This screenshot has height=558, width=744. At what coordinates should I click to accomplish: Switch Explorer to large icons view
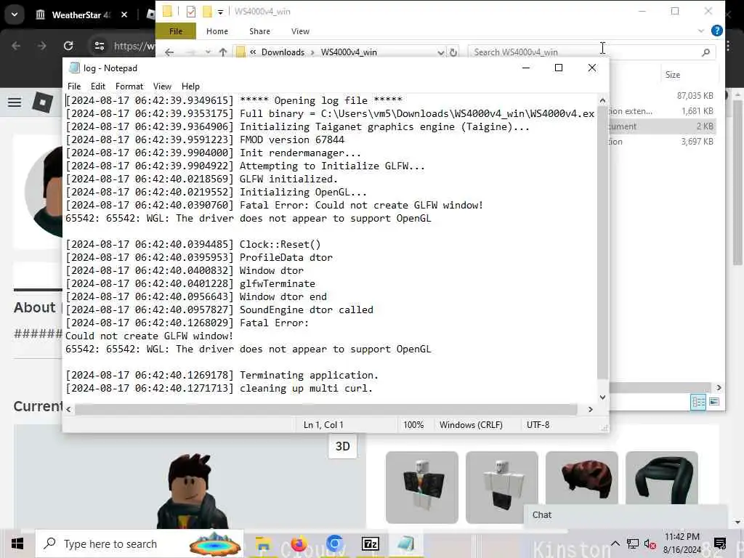point(713,402)
